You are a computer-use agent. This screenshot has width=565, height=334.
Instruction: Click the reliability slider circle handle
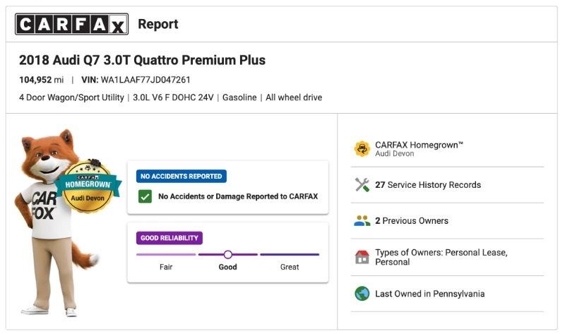227,255
